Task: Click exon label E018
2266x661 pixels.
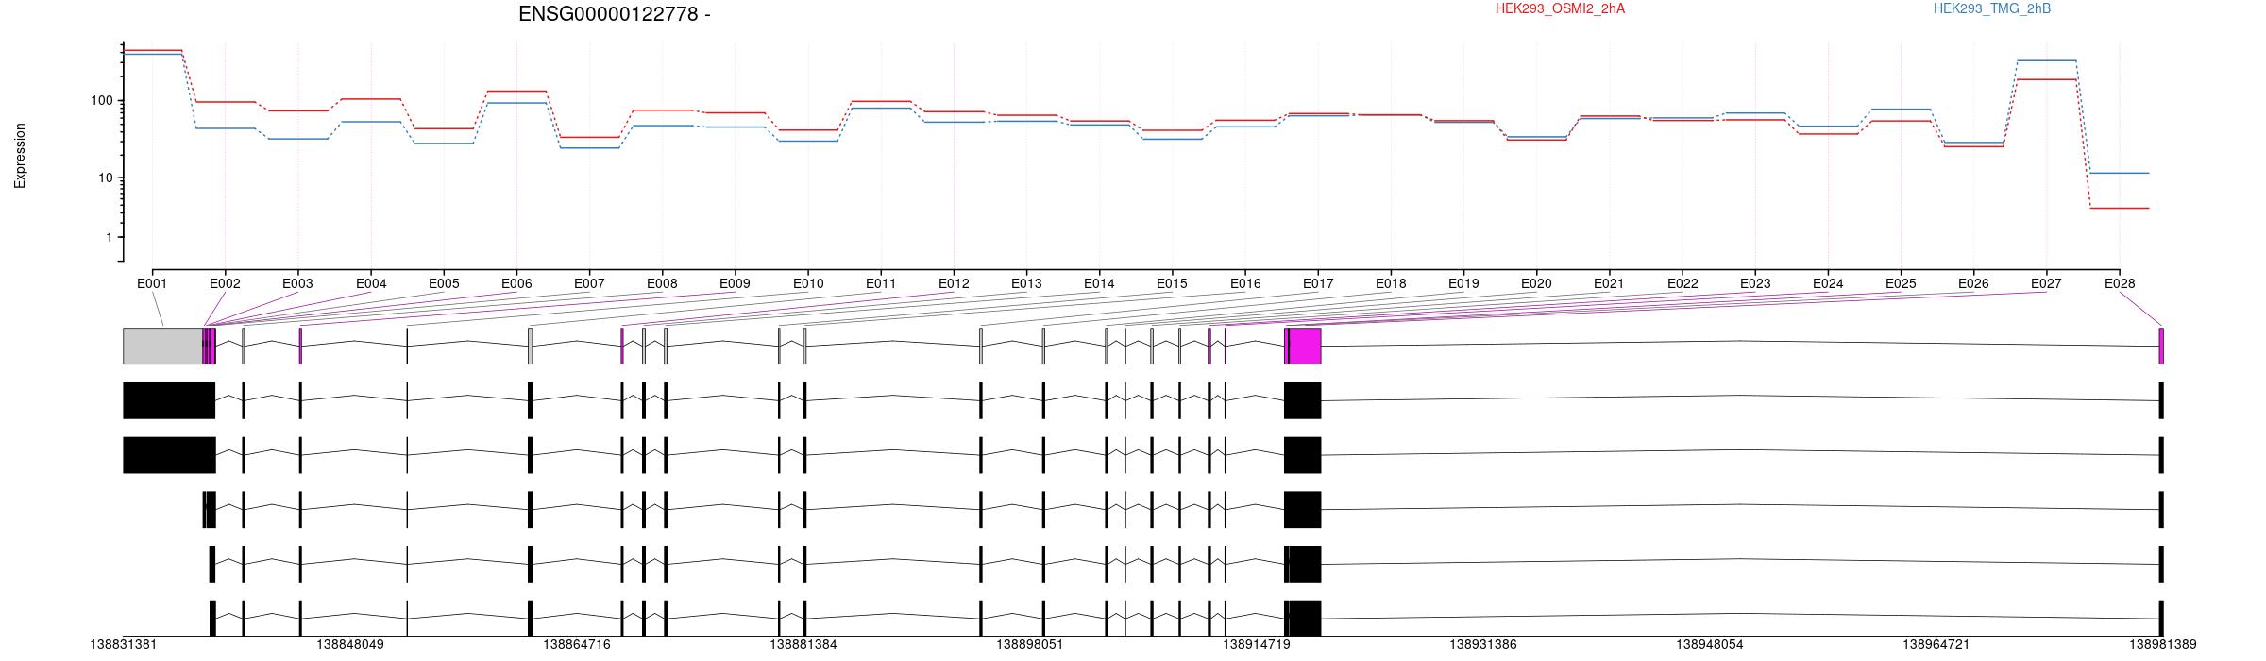Action: coord(1391,283)
